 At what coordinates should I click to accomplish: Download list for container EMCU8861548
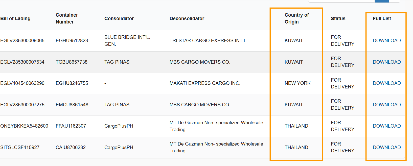pos(386,105)
